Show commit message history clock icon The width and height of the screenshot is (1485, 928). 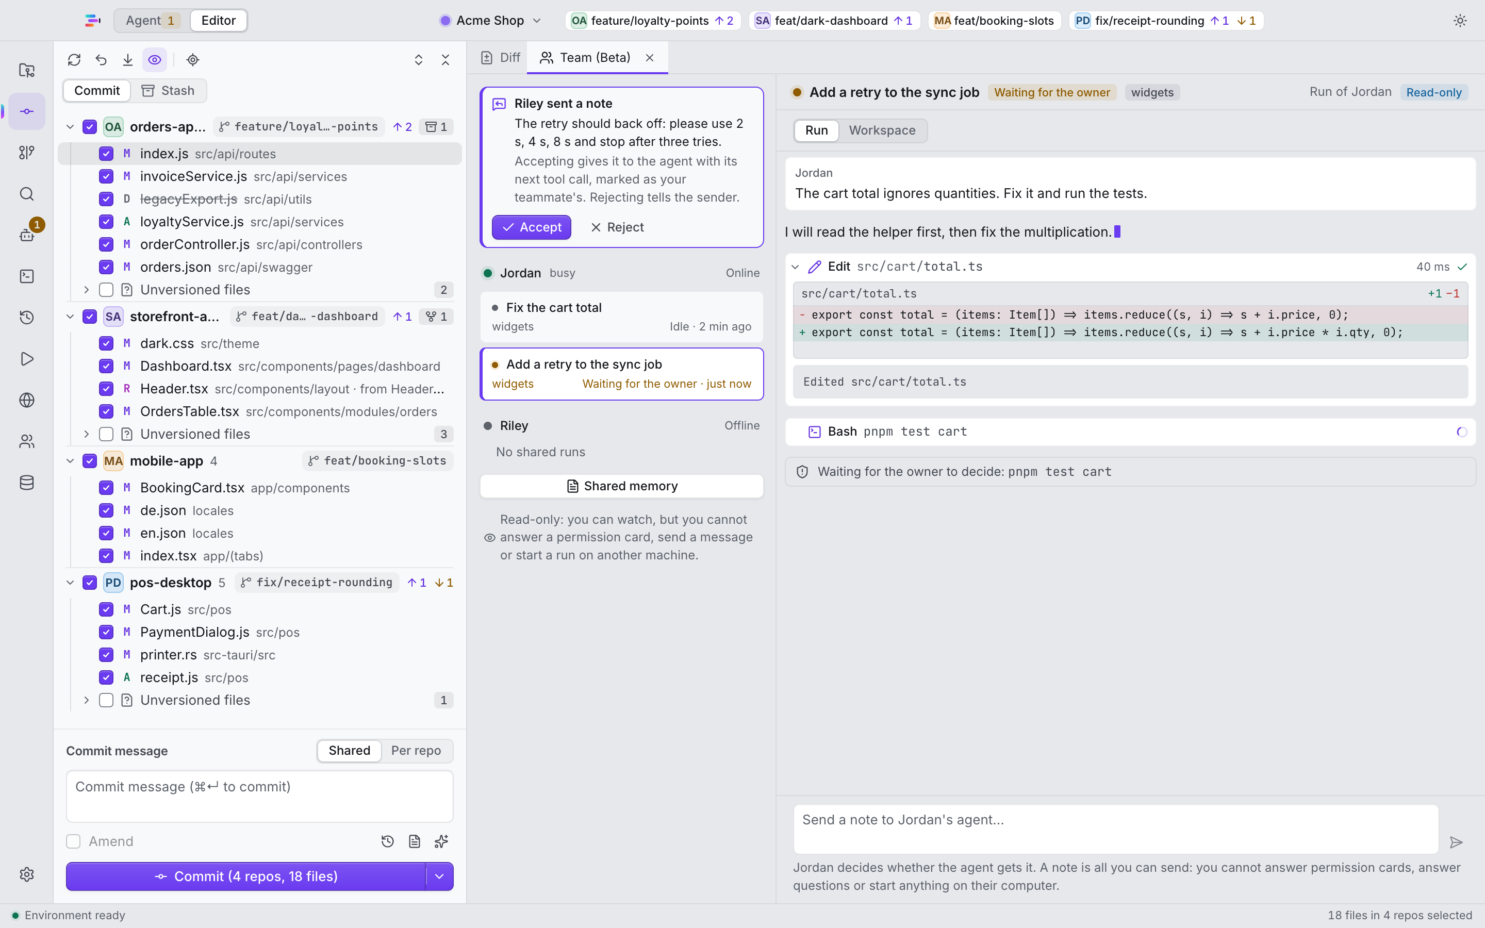(387, 841)
